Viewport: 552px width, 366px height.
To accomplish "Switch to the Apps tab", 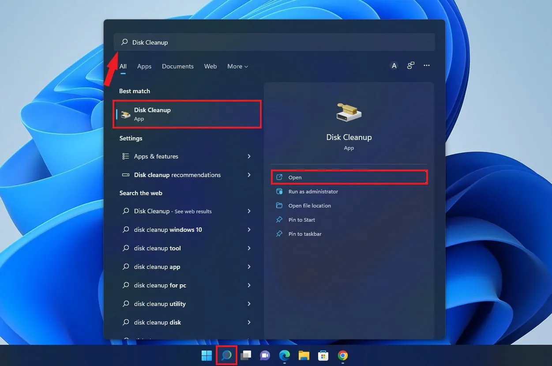I will click(x=144, y=66).
